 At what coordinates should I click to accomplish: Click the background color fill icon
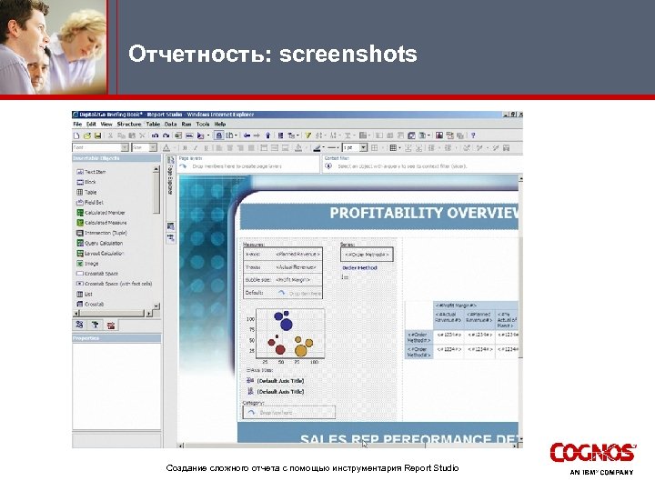click(x=298, y=148)
